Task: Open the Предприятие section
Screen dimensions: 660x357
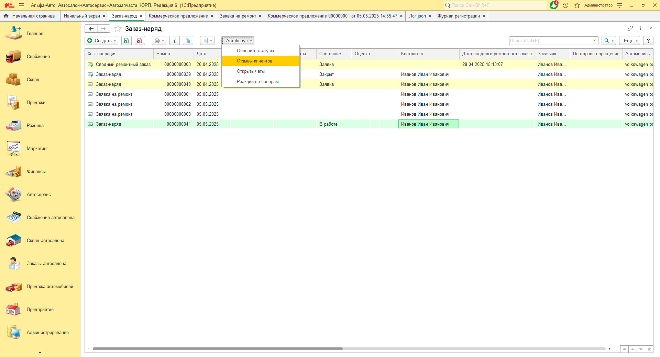Action: click(x=40, y=309)
